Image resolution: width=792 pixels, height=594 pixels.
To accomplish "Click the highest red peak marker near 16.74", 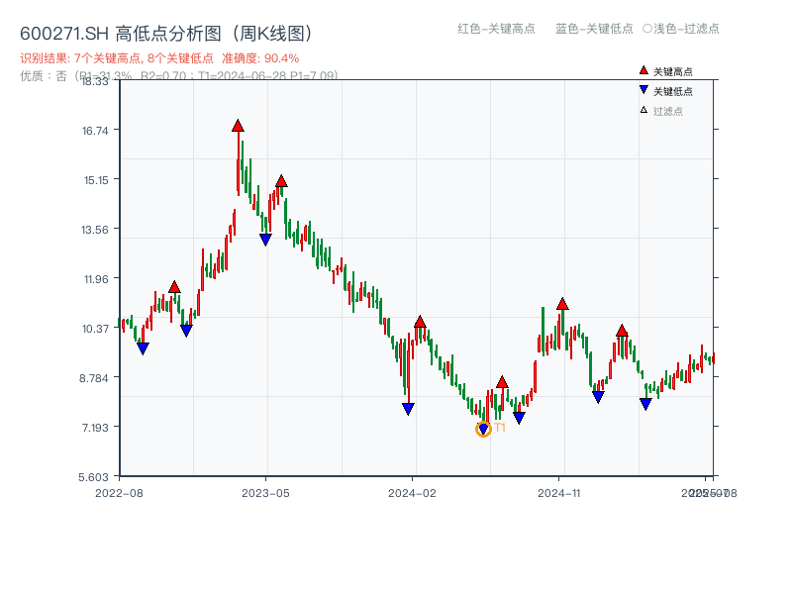I will point(238,126).
